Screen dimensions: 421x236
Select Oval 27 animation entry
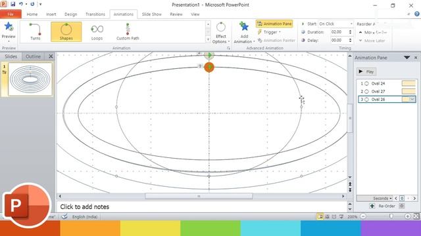[387, 92]
